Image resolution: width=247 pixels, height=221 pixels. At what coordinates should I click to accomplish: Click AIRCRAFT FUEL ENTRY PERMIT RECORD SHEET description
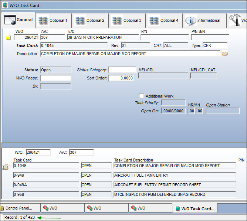pyautogui.click(x=175, y=185)
